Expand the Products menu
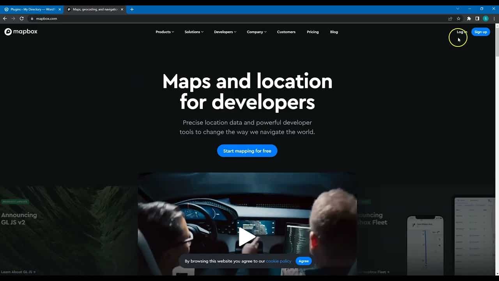This screenshot has width=499, height=281. pyautogui.click(x=165, y=32)
